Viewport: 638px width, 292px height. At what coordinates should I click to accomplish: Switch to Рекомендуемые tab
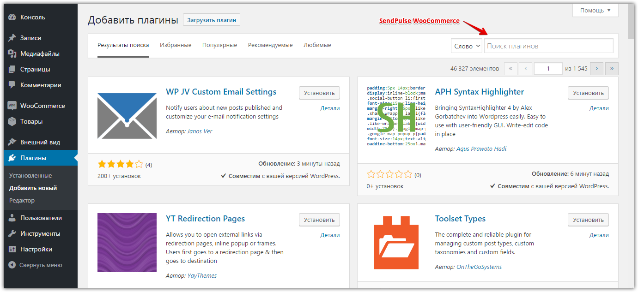(270, 45)
